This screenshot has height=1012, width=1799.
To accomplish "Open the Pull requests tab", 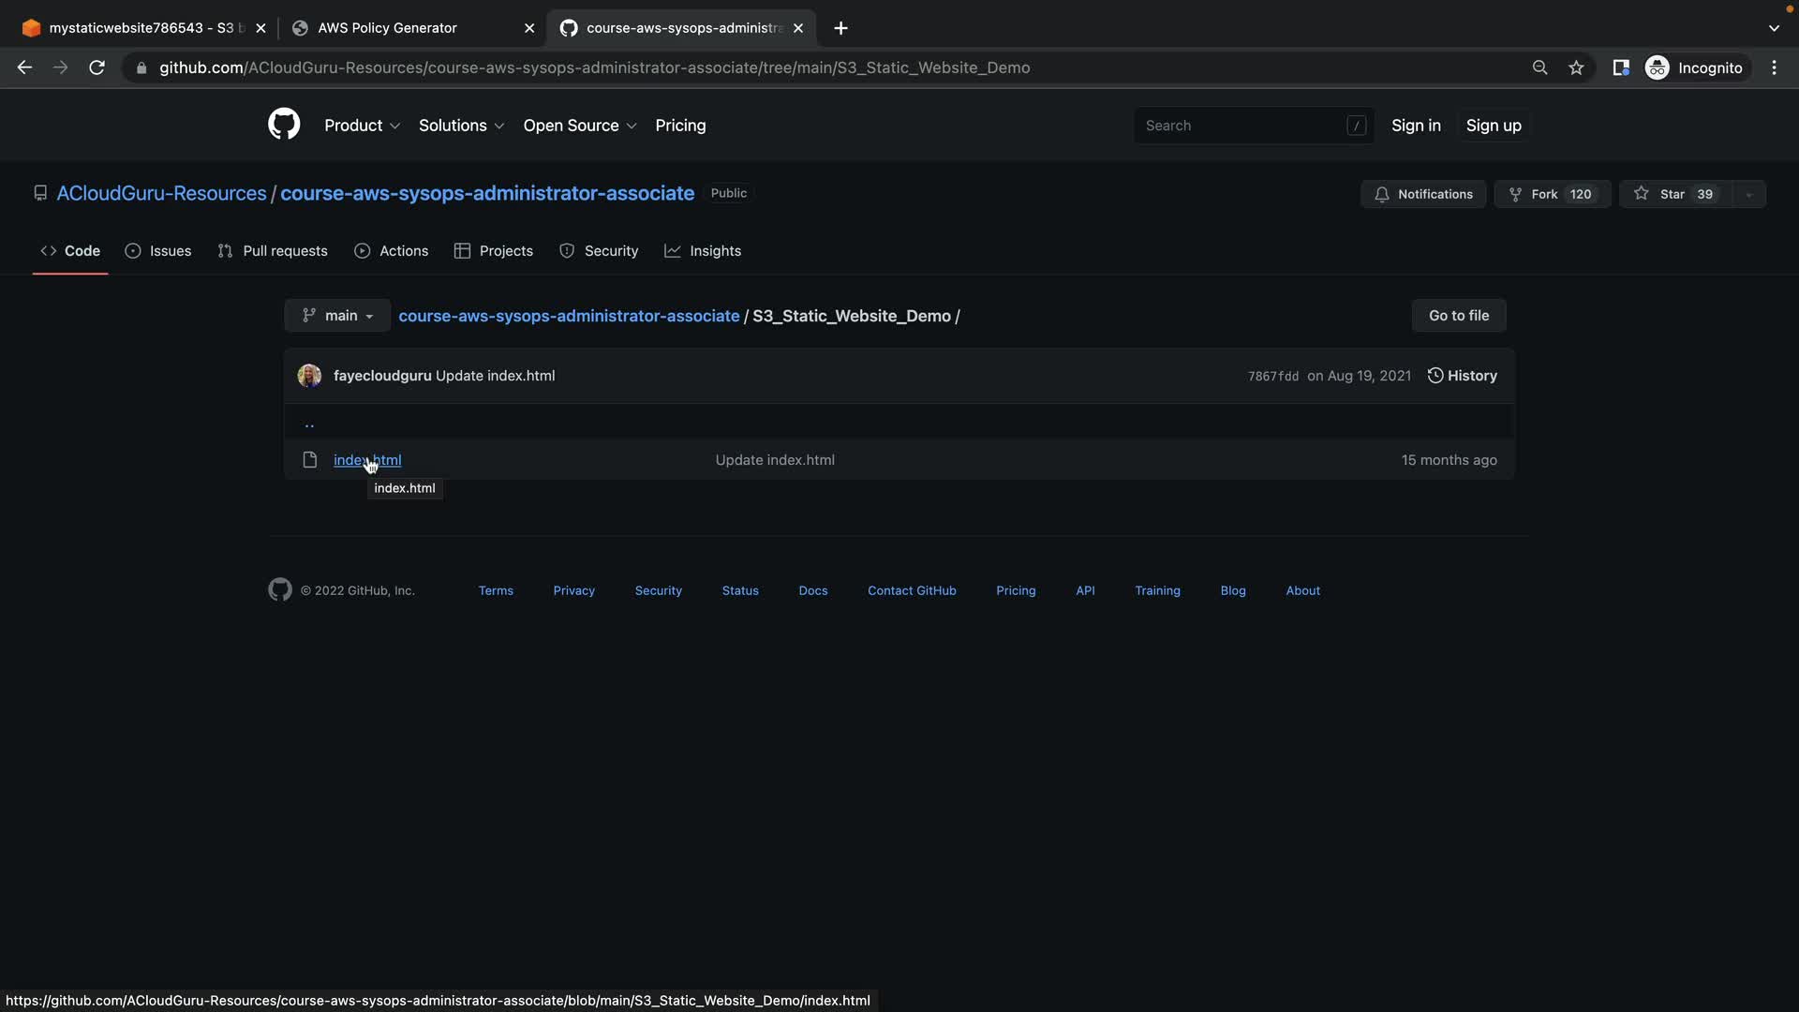I will [273, 251].
